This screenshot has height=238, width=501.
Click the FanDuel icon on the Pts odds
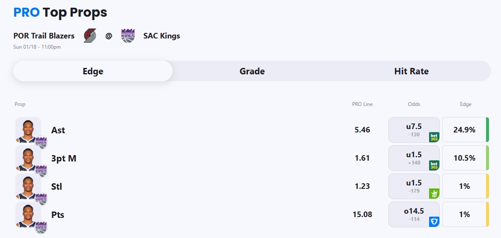(x=434, y=222)
